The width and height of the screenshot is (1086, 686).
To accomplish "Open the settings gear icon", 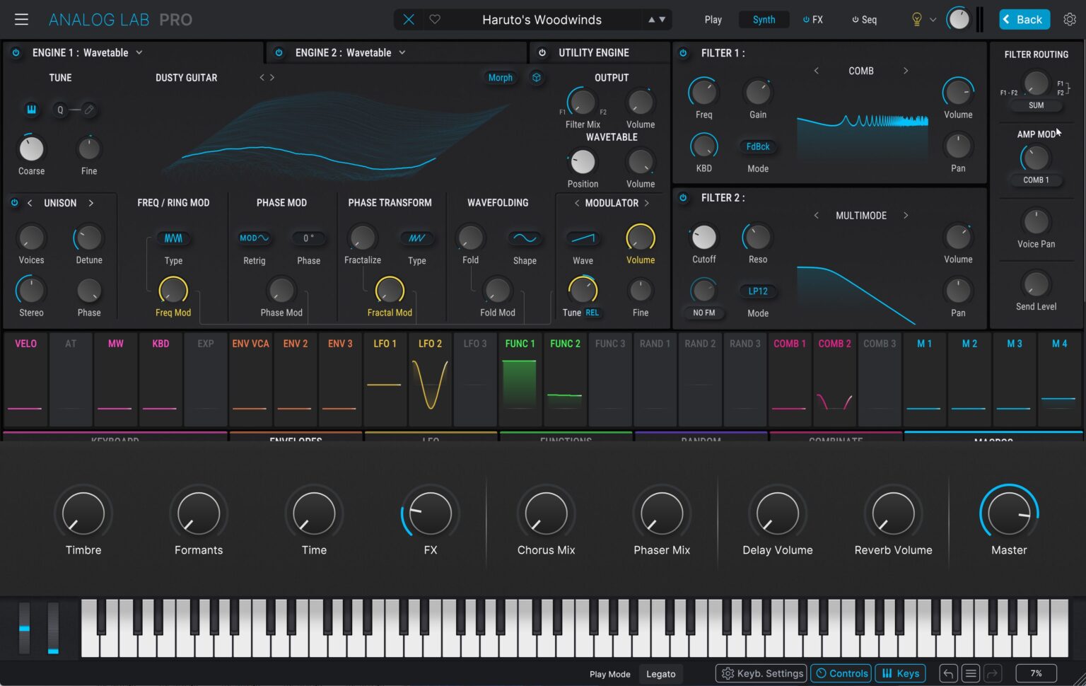I will (1070, 20).
